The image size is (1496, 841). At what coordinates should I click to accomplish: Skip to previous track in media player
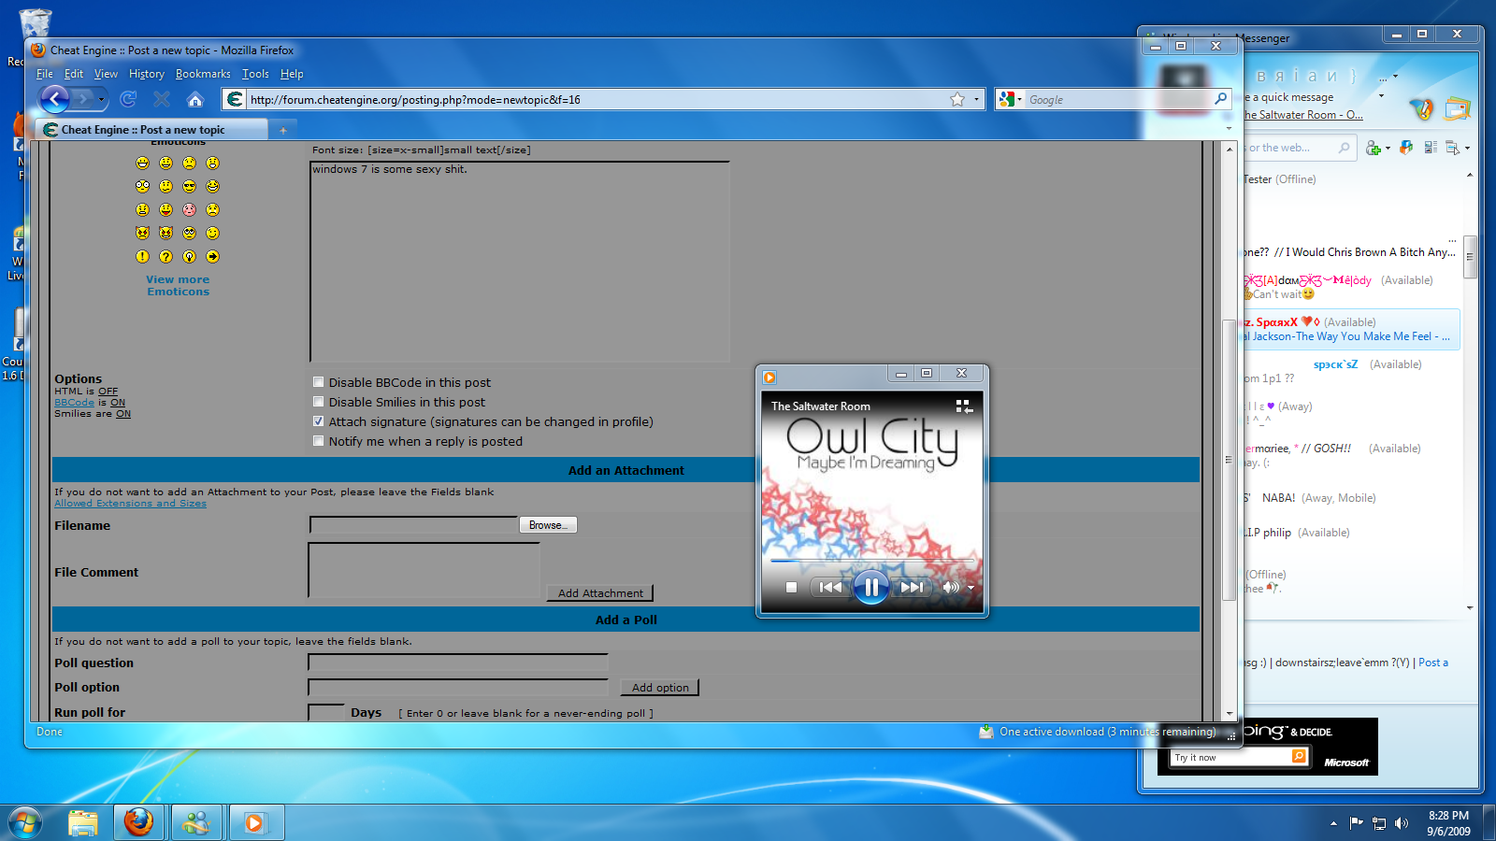click(x=830, y=587)
